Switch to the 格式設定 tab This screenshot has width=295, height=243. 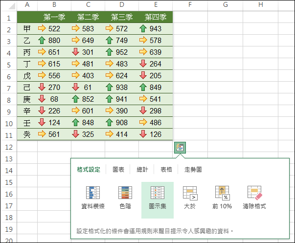pyautogui.click(x=89, y=170)
